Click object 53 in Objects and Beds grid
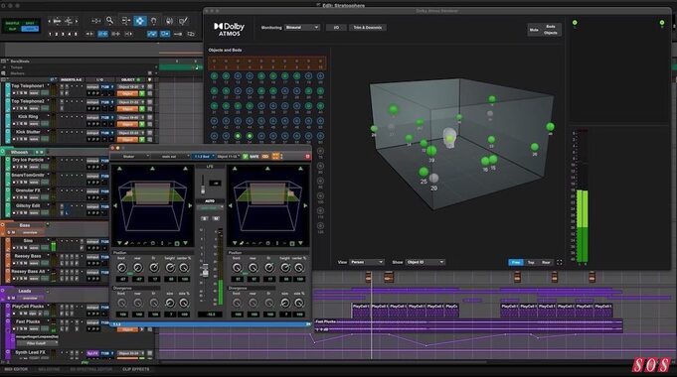The image size is (677, 377). click(x=238, y=136)
